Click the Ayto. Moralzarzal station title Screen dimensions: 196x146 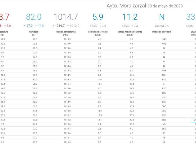pyautogui.click(x=126, y=6)
